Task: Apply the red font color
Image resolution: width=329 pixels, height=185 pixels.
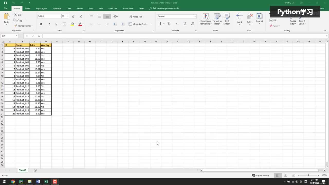Action: tap(80, 24)
